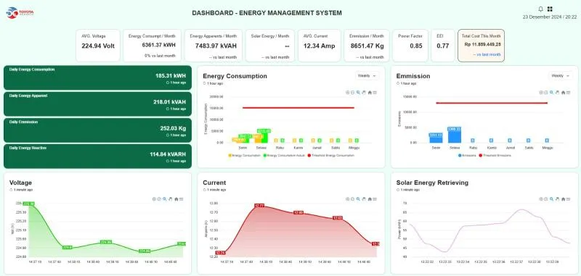Zoom in on Voltage chart
This screenshot has width=581, height=276.
tap(154, 198)
